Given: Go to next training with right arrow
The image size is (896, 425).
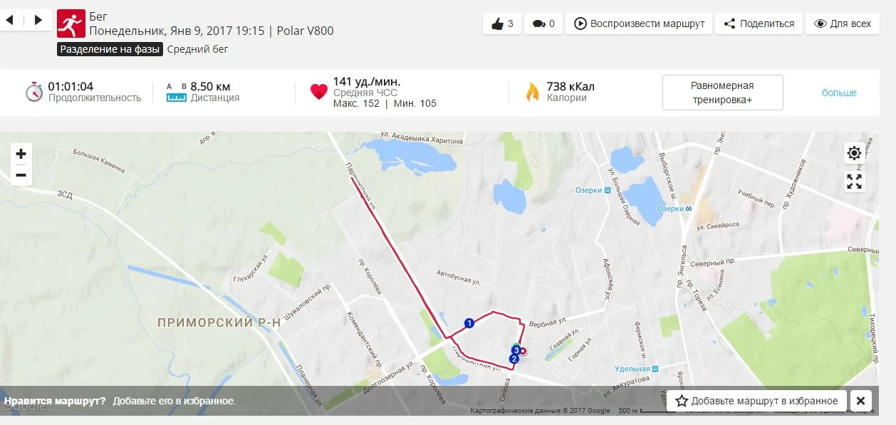Looking at the screenshot, I should point(38,20).
